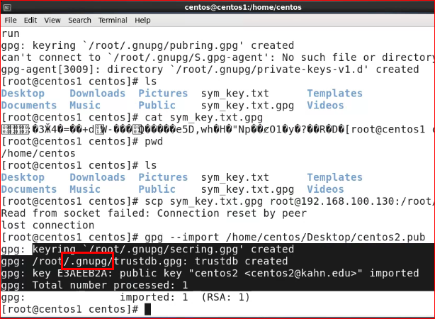This screenshot has width=435, height=319.
Task: Click the terminal window icon in title bar
Action: tap(7, 8)
